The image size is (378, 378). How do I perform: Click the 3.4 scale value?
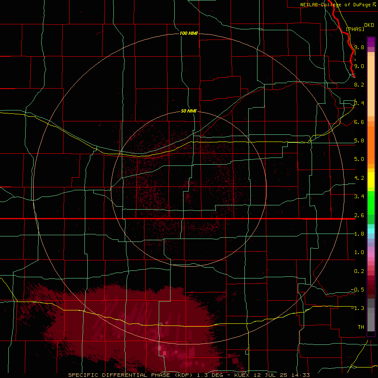(359, 196)
